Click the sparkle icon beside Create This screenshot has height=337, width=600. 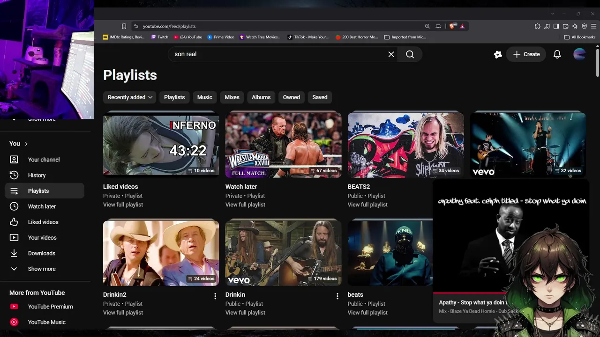pyautogui.click(x=498, y=54)
